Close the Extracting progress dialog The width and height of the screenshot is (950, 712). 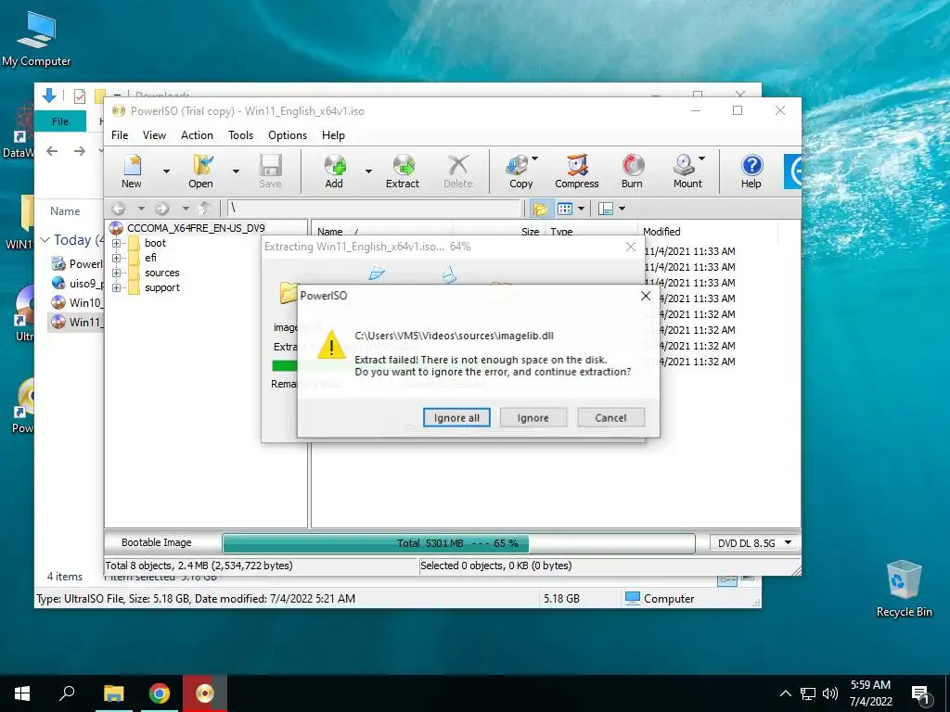(x=631, y=247)
